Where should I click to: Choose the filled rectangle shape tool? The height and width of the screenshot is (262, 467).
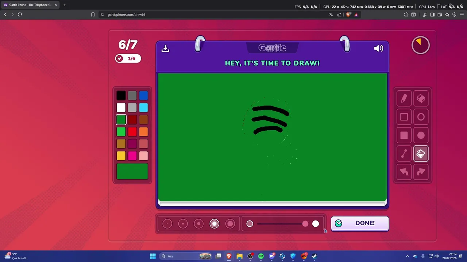tap(404, 135)
